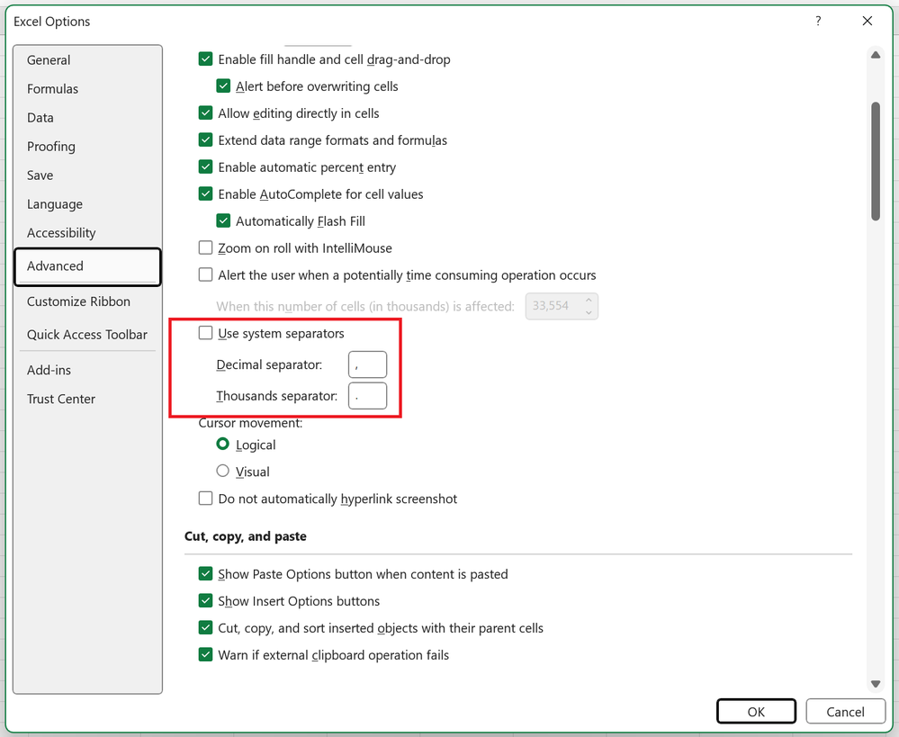Open Language settings

coord(87,204)
